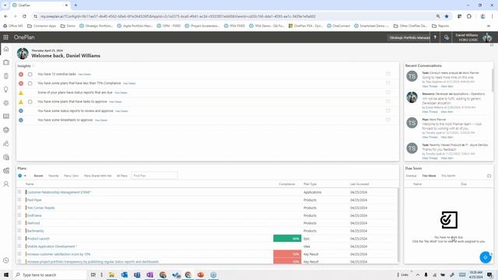
Task: Open the table-grid icon in the sidebar
Action: [6, 116]
